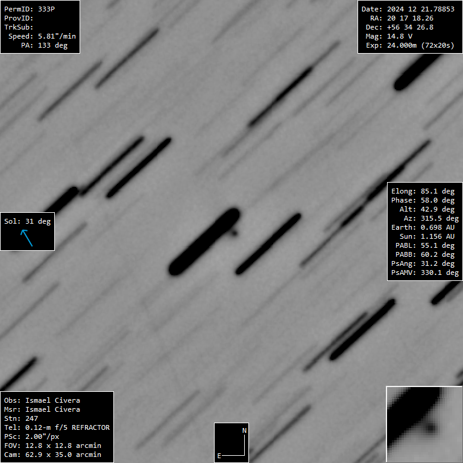The width and height of the screenshot is (463, 463).
Task: Click the 'TrkSub:' label
Action: (19, 27)
